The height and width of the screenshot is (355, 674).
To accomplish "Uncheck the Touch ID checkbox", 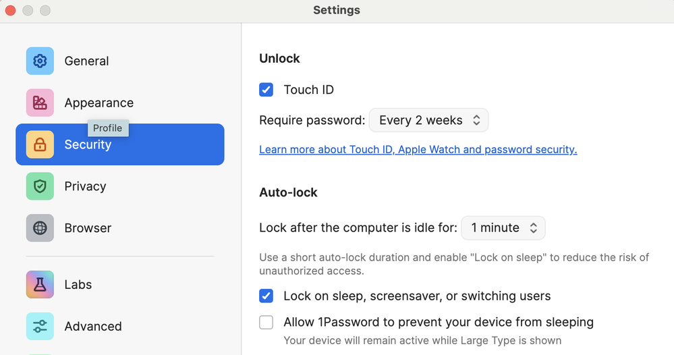I will (x=266, y=90).
